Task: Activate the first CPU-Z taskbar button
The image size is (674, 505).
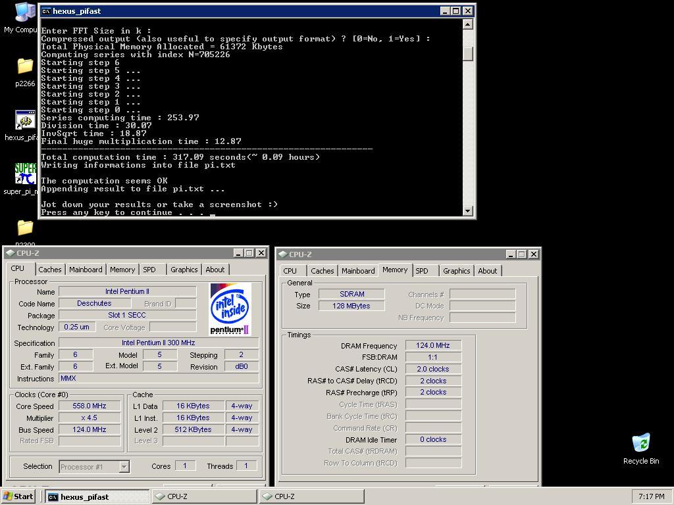Action: [x=205, y=496]
